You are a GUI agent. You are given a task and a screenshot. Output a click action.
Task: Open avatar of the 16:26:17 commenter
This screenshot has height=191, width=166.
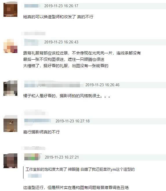pyautogui.click(x=10, y=10)
